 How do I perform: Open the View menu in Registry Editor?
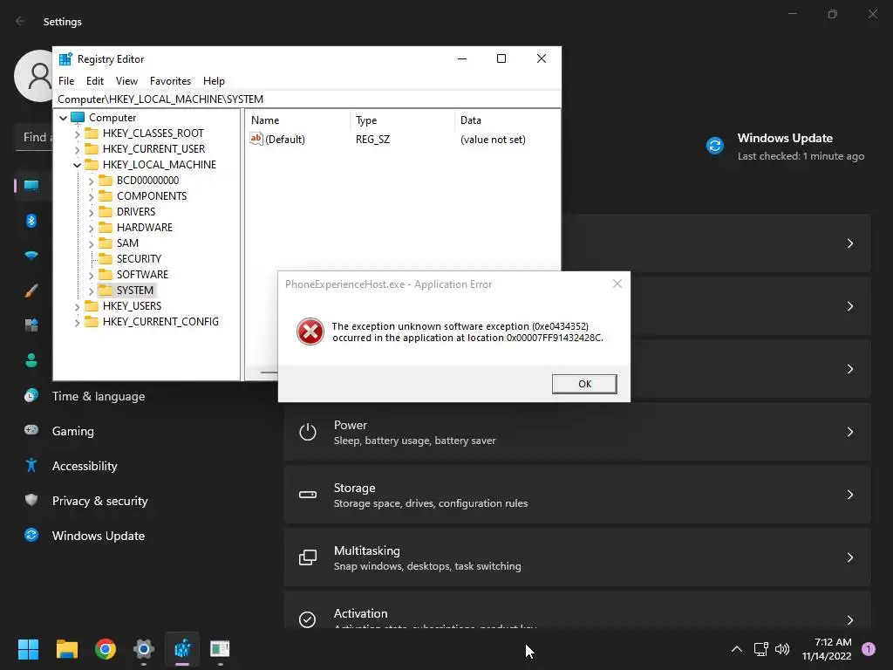(x=126, y=81)
